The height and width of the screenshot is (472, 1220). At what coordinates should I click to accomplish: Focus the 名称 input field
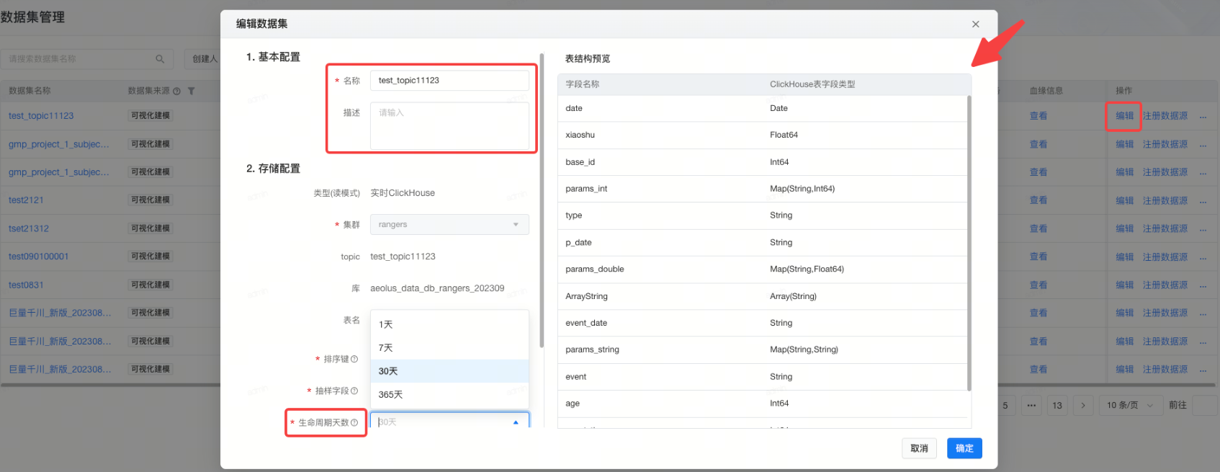(x=449, y=80)
